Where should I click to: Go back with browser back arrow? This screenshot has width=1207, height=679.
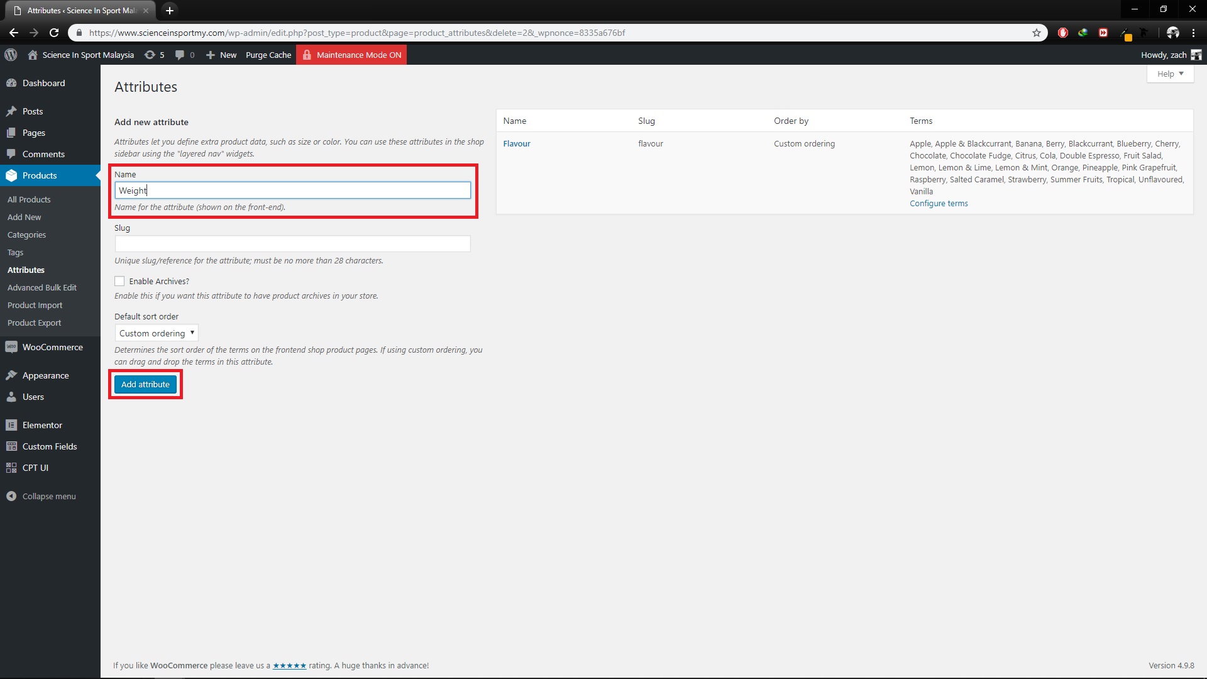[x=14, y=33]
